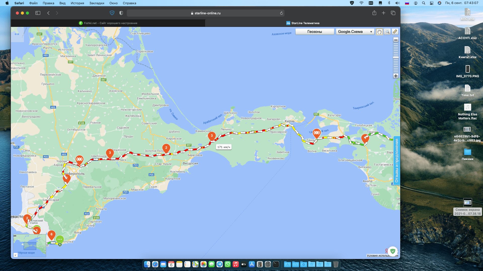Open the Закладки menu

pyautogui.click(x=97, y=3)
